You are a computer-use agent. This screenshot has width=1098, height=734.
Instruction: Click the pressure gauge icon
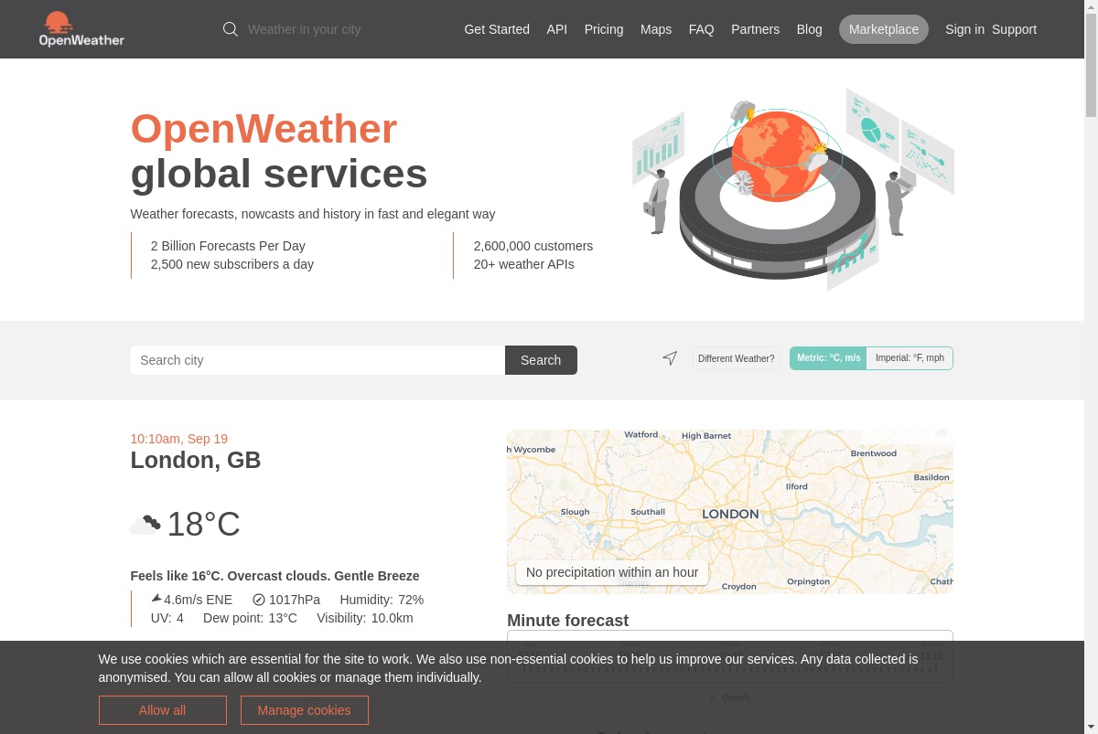click(258, 600)
